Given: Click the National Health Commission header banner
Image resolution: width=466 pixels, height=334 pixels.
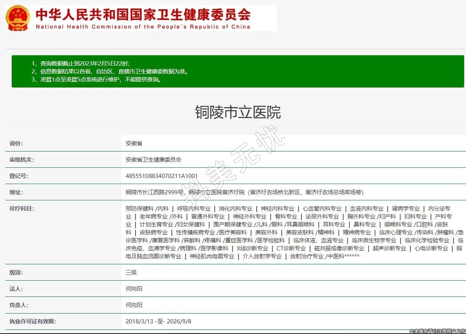Looking at the screenshot, I should [143, 18].
